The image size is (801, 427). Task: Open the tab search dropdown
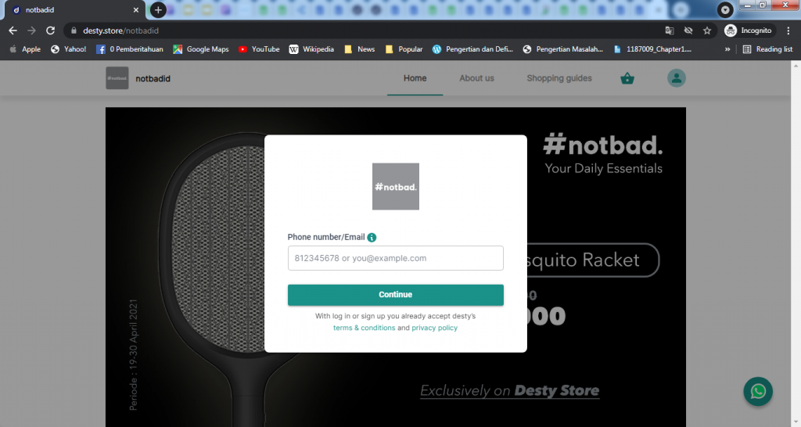[725, 9]
